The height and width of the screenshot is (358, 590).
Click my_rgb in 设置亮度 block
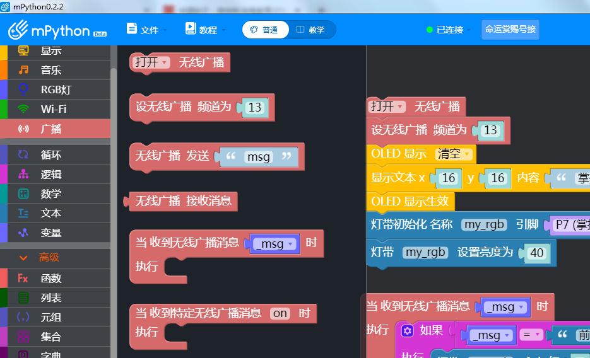pyautogui.click(x=425, y=253)
